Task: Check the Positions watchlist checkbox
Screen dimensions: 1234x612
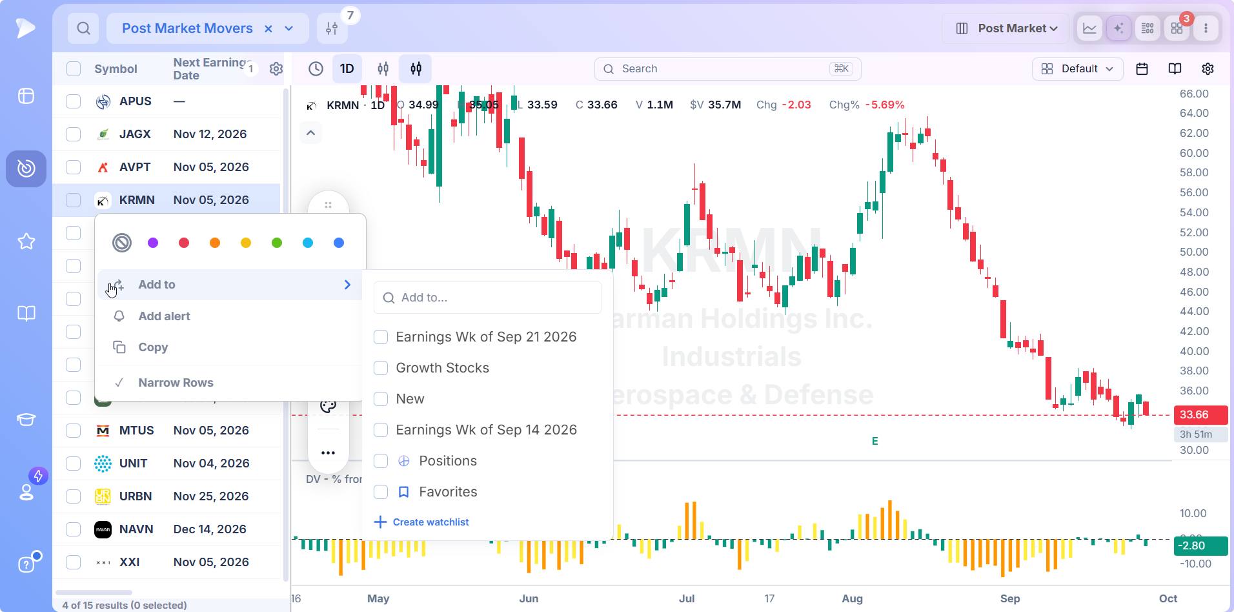Action: coord(381,461)
